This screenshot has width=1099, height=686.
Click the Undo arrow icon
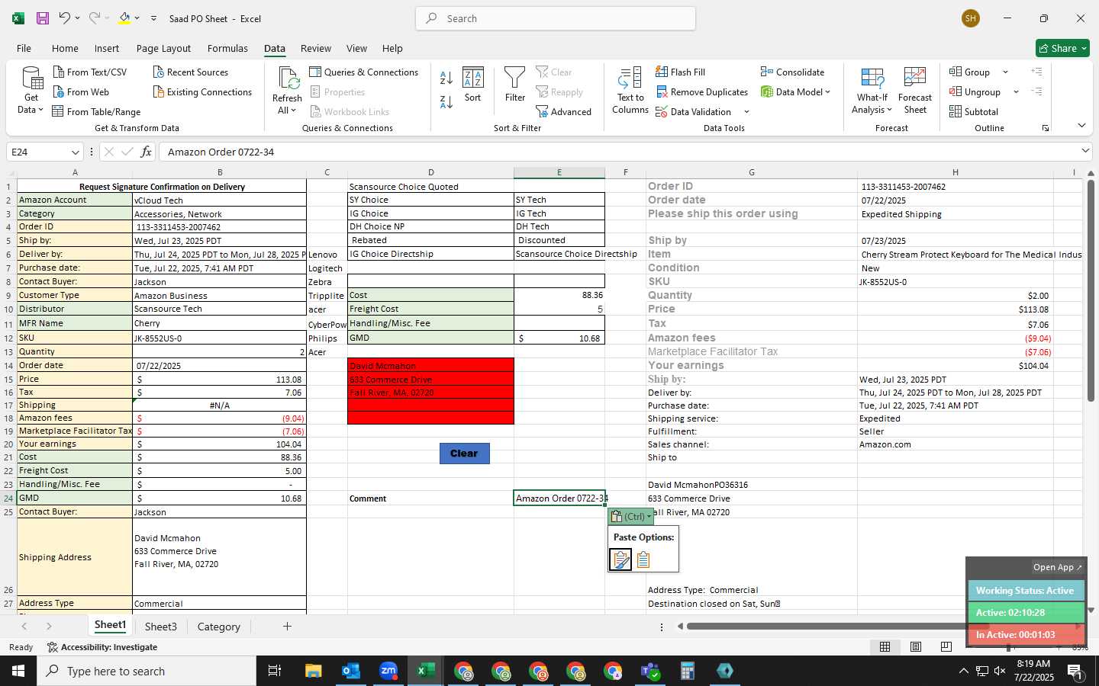pos(65,18)
